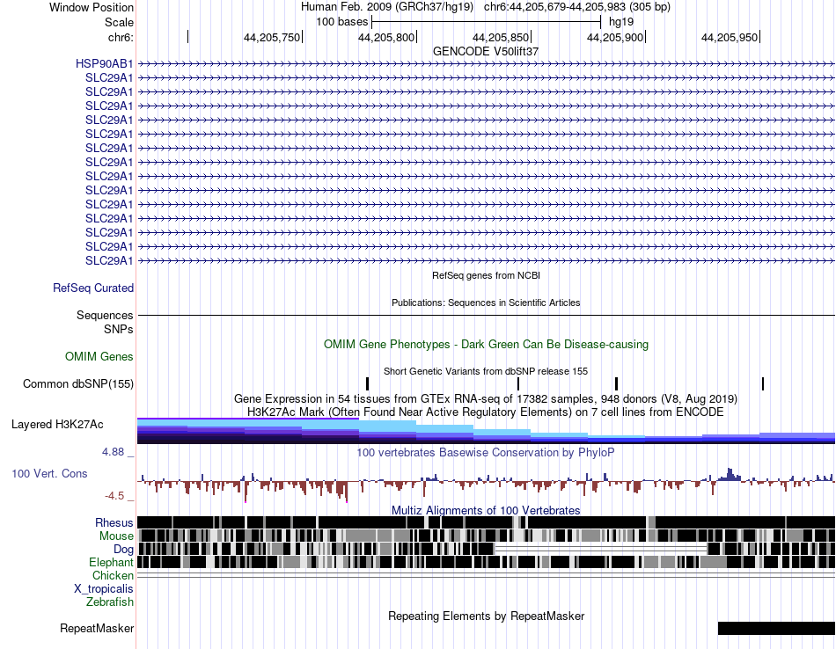The image size is (836, 649).
Task: Click the HSP90AB1 gene label
Action: 105,64
